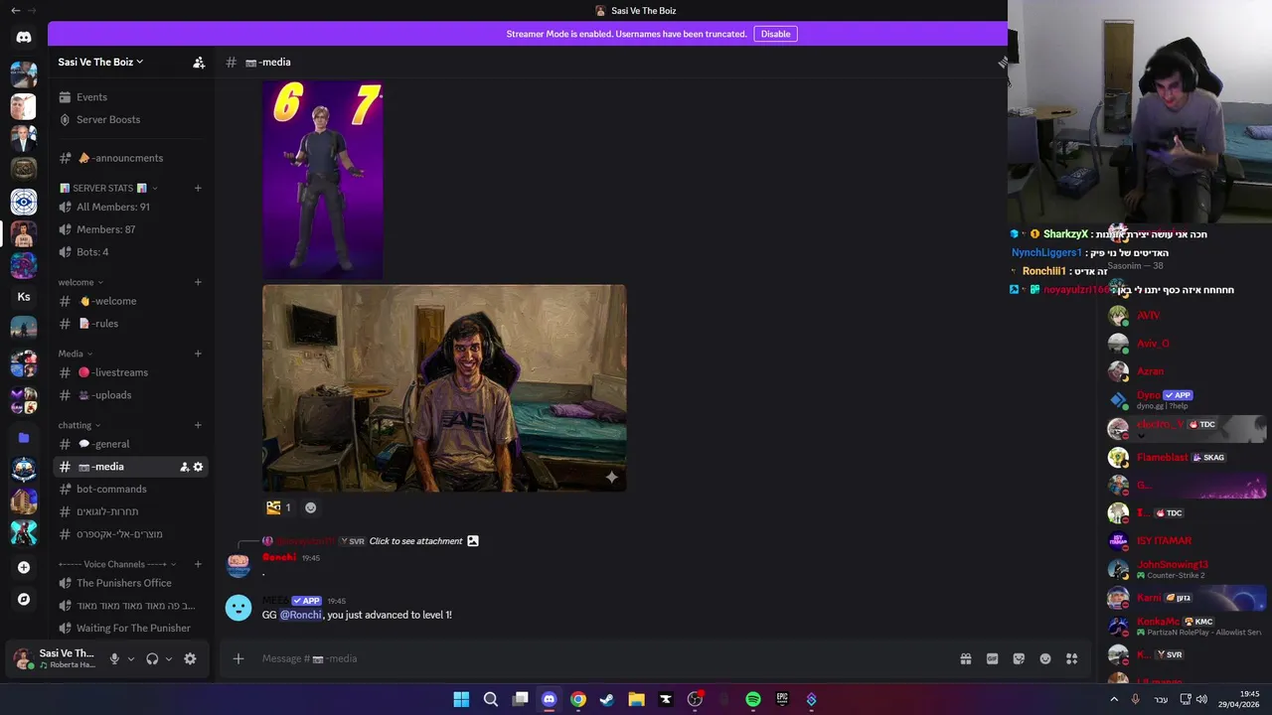Create invite for the media channel
Viewport: 1272px width, 715px height.
click(x=184, y=467)
